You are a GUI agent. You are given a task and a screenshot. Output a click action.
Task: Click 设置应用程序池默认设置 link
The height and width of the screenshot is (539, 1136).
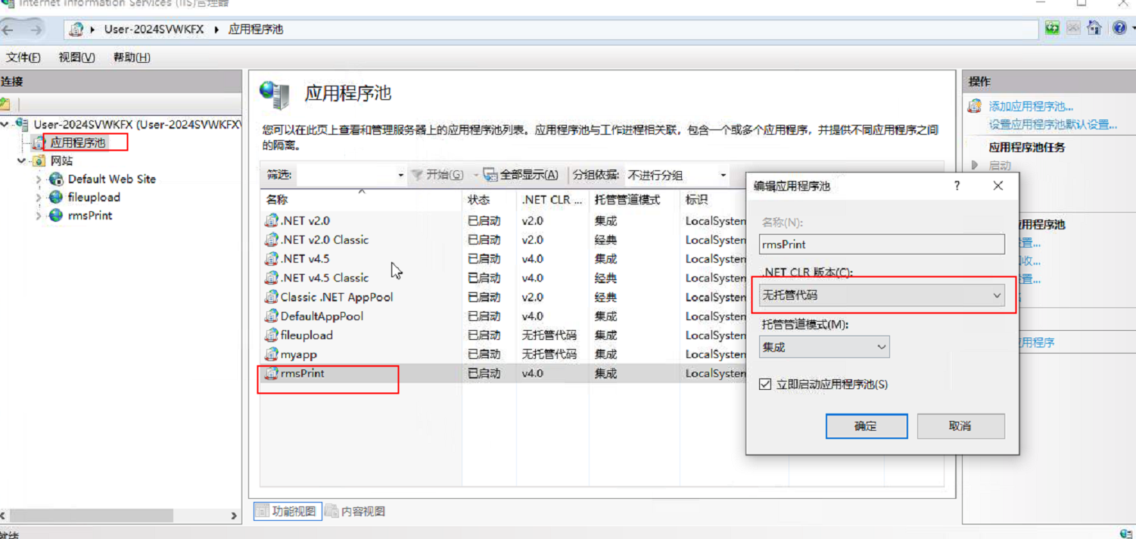[x=1053, y=125]
